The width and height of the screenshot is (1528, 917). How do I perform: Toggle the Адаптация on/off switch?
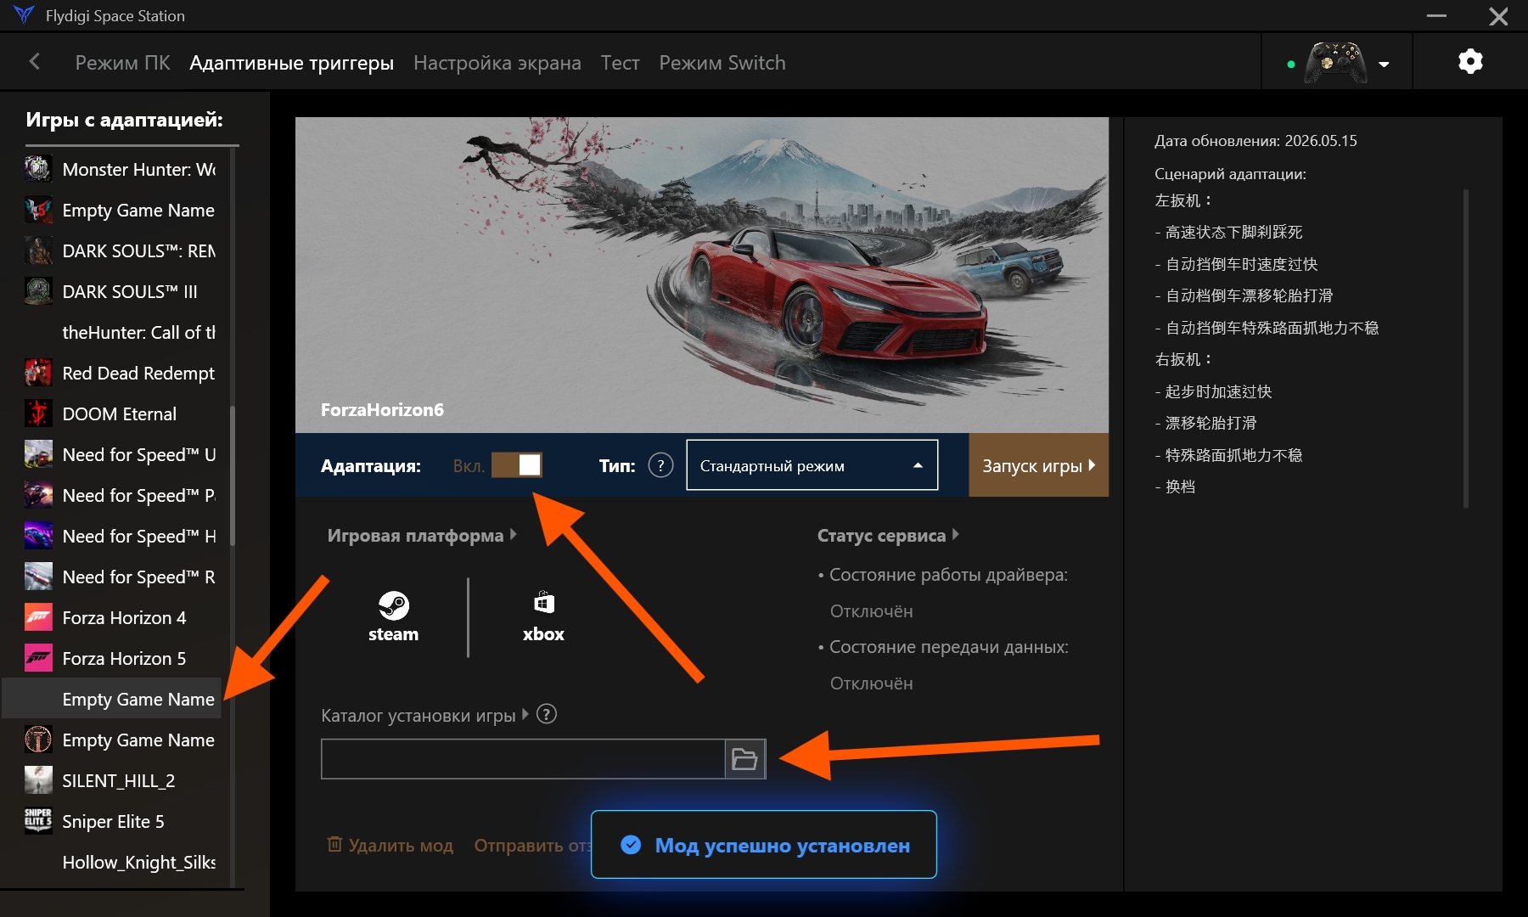516,465
